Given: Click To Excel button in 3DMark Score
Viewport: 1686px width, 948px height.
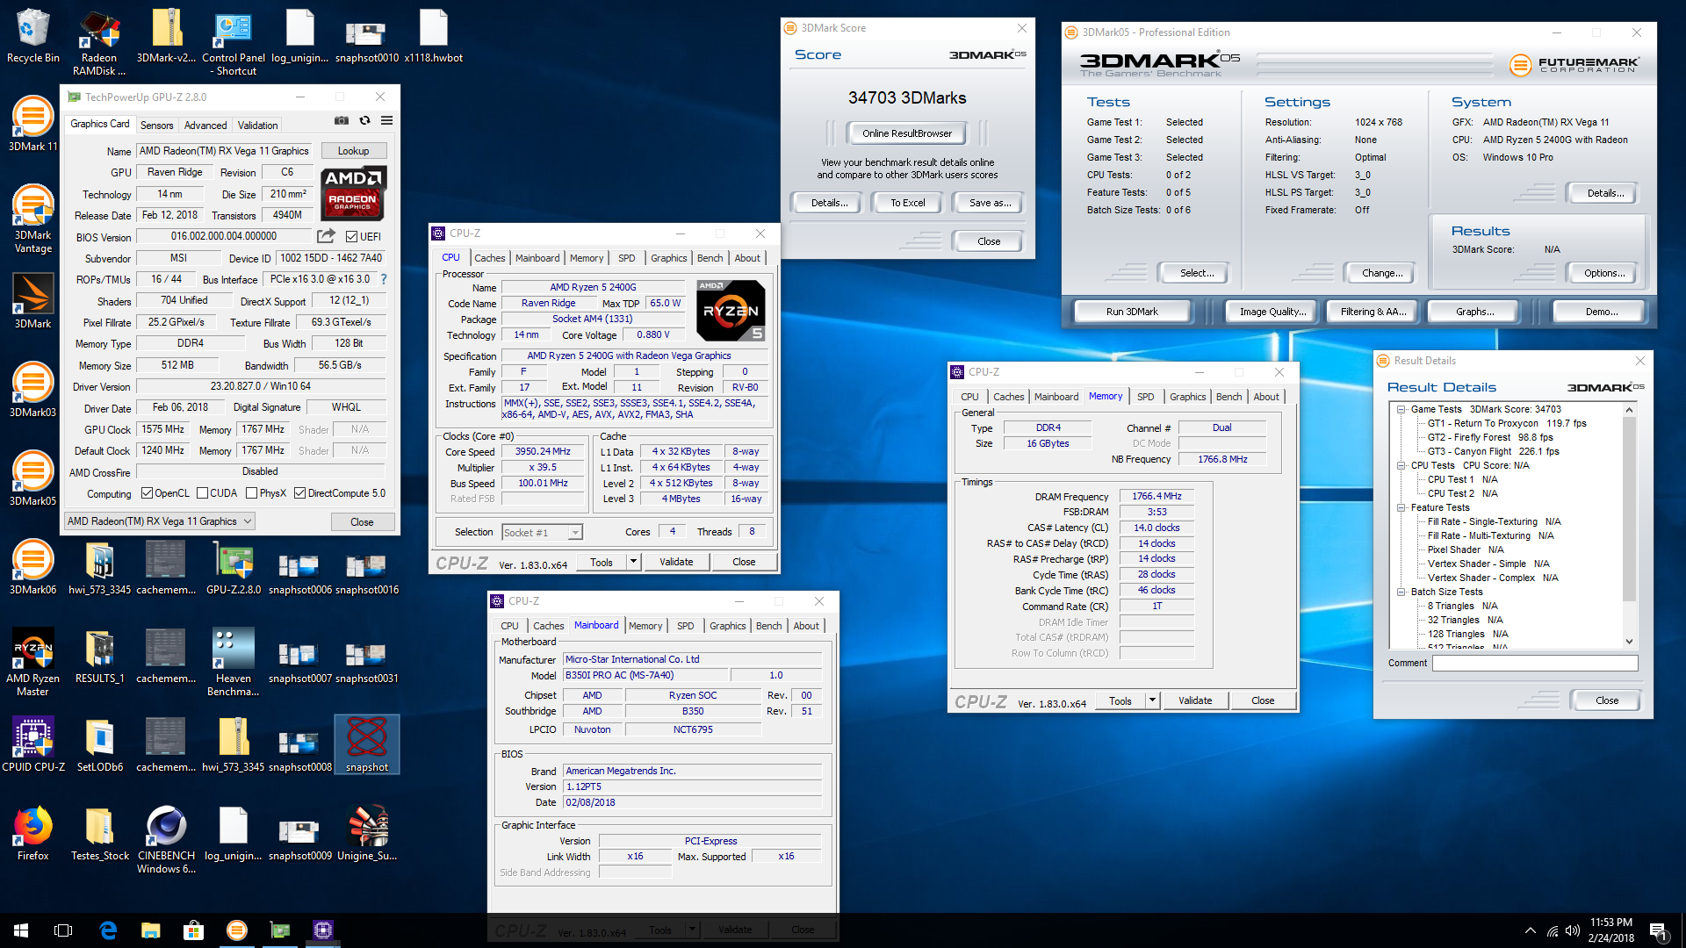Looking at the screenshot, I should coord(907,203).
